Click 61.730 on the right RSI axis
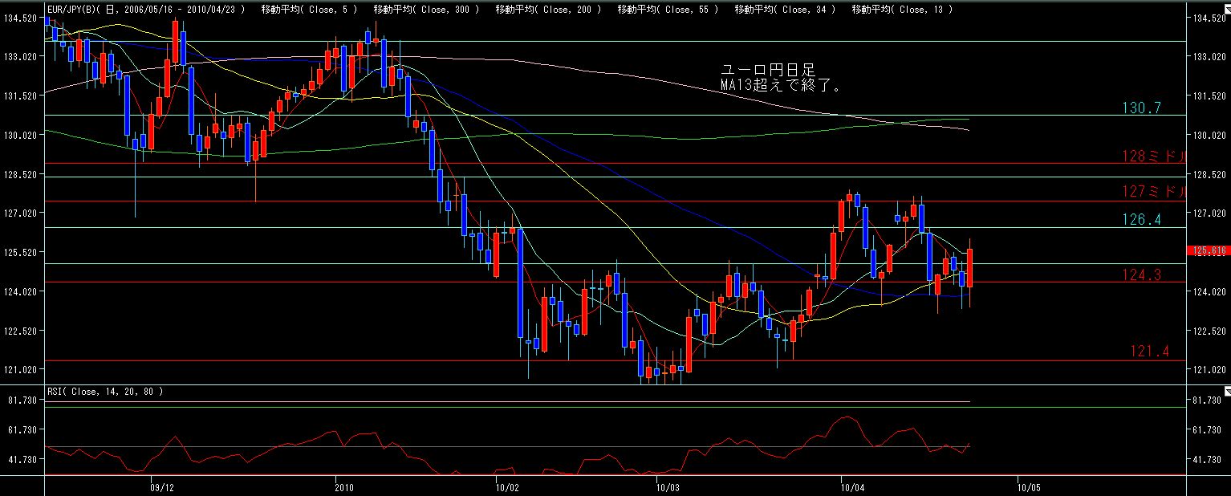Image resolution: width=1231 pixels, height=496 pixels. (1207, 430)
